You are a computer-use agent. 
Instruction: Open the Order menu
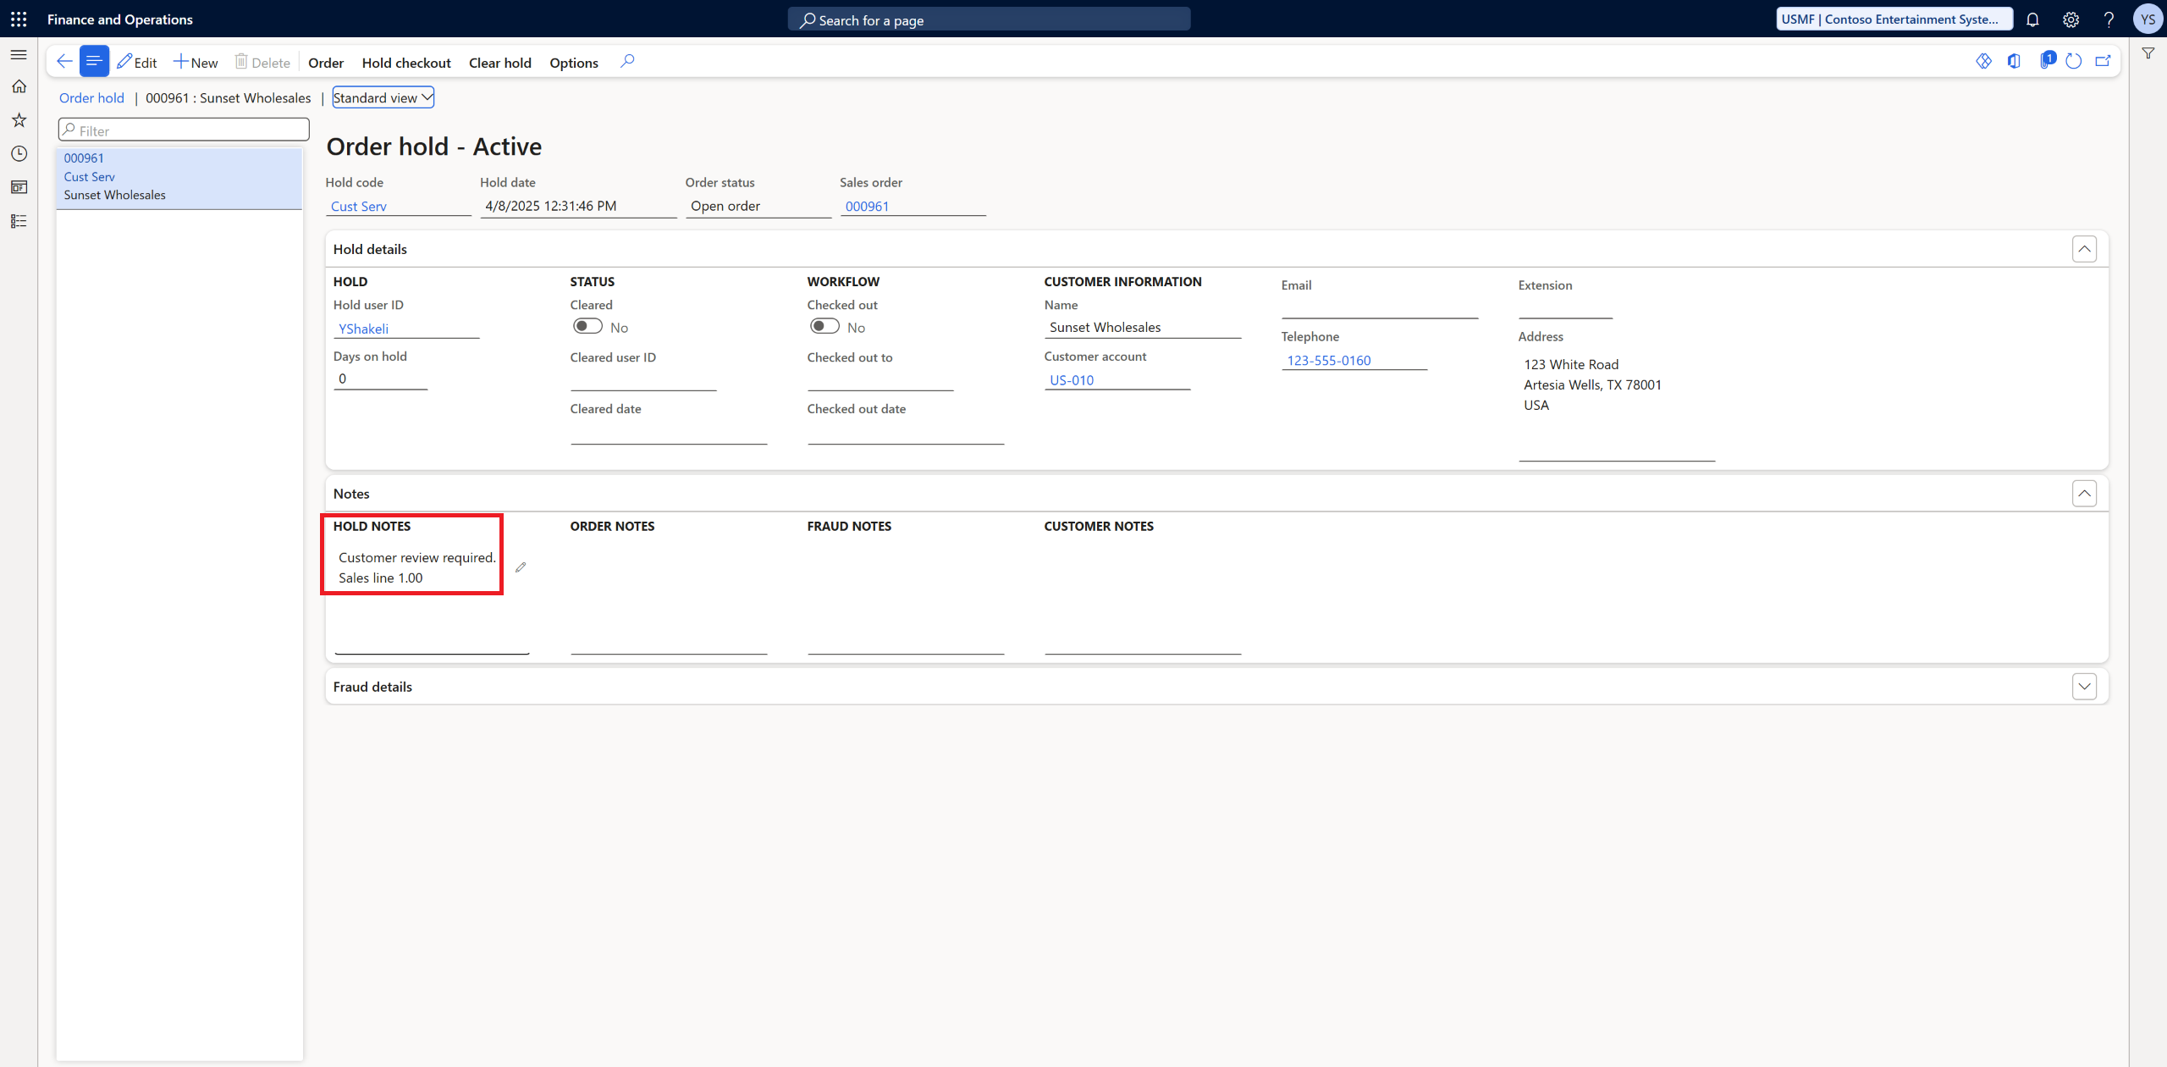coord(326,62)
